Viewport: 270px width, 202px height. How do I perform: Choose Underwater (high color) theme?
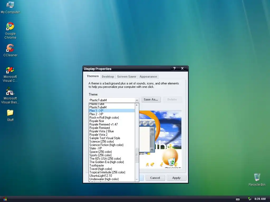112,179
